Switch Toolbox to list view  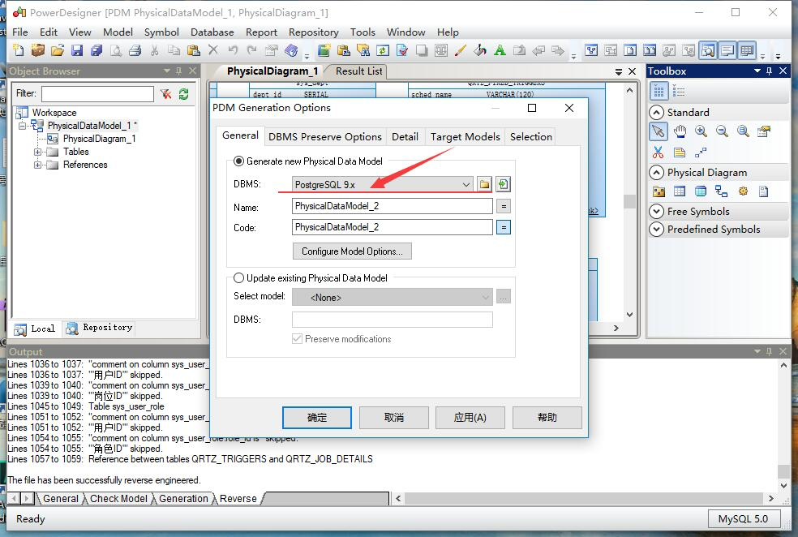click(x=679, y=92)
